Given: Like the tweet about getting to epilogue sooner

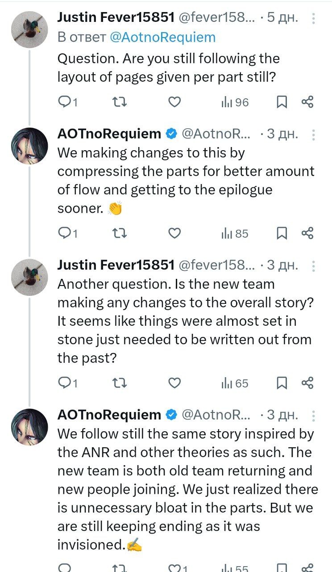Looking at the screenshot, I should [174, 233].
